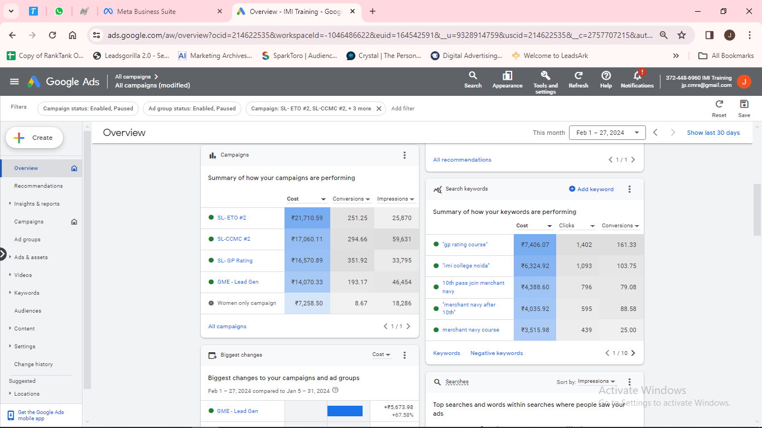Open the Notifications bell
The height and width of the screenshot is (428, 762).
(637, 79)
